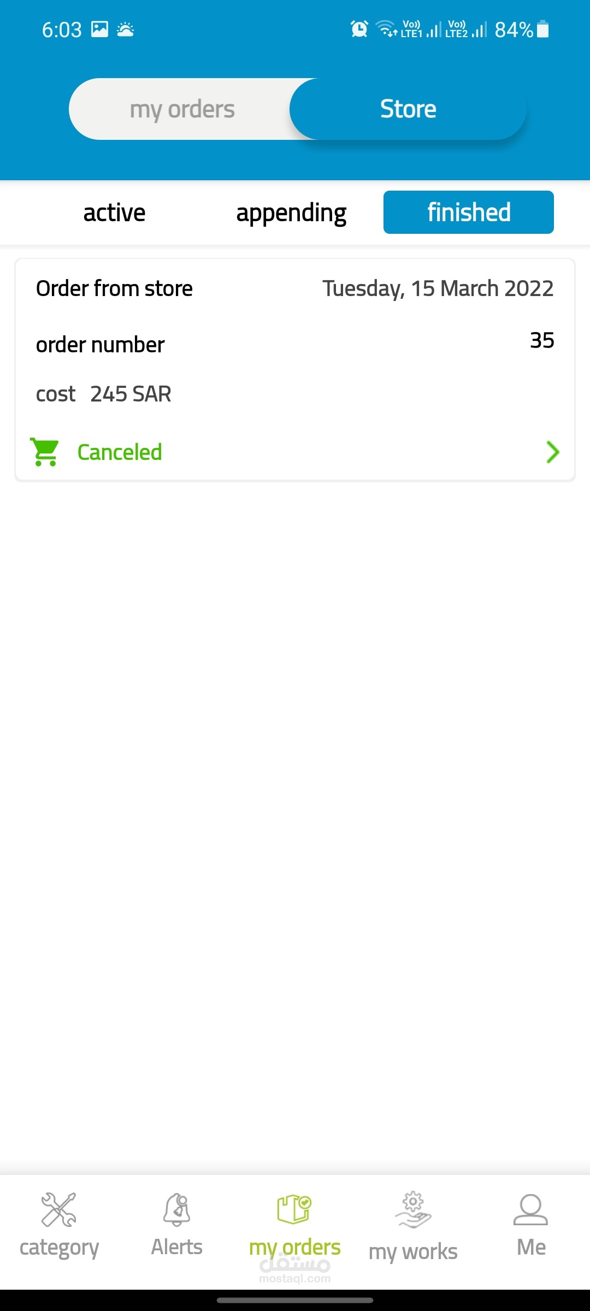Viewport: 590px width, 1311px height.
Task: Select the active tab
Action: [114, 212]
